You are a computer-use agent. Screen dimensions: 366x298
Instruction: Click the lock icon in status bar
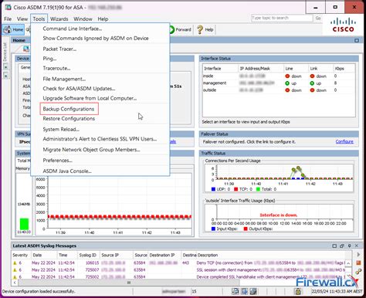pos(298,291)
